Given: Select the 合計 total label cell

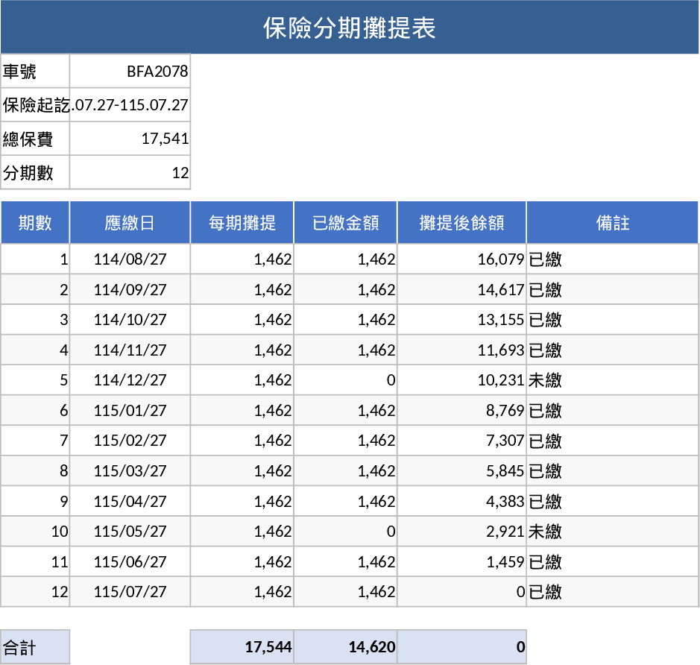Looking at the screenshot, I should pos(34,647).
